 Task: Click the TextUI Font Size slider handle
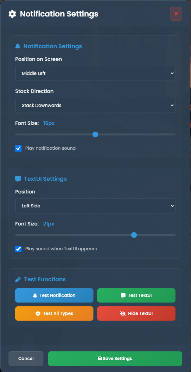[134, 235]
